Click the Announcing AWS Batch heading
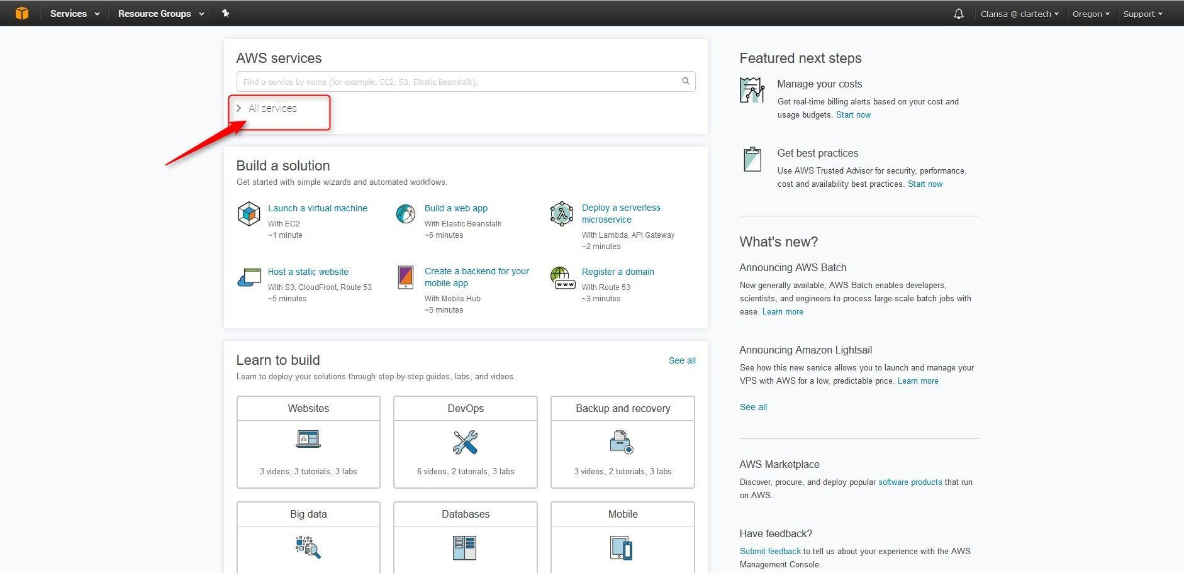Screen dimensions: 1184x573 click(x=793, y=267)
